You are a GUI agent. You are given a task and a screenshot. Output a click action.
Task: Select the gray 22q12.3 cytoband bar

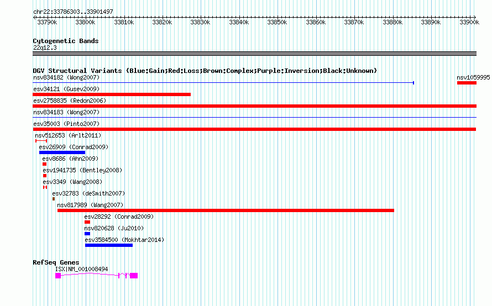tap(254, 54)
